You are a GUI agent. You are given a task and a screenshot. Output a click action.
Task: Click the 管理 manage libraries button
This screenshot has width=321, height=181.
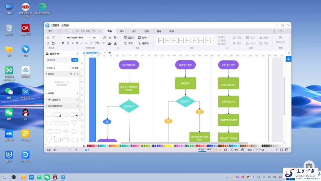pyautogui.click(x=75, y=68)
